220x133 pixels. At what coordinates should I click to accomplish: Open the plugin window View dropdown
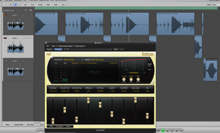(x=54, y=46)
